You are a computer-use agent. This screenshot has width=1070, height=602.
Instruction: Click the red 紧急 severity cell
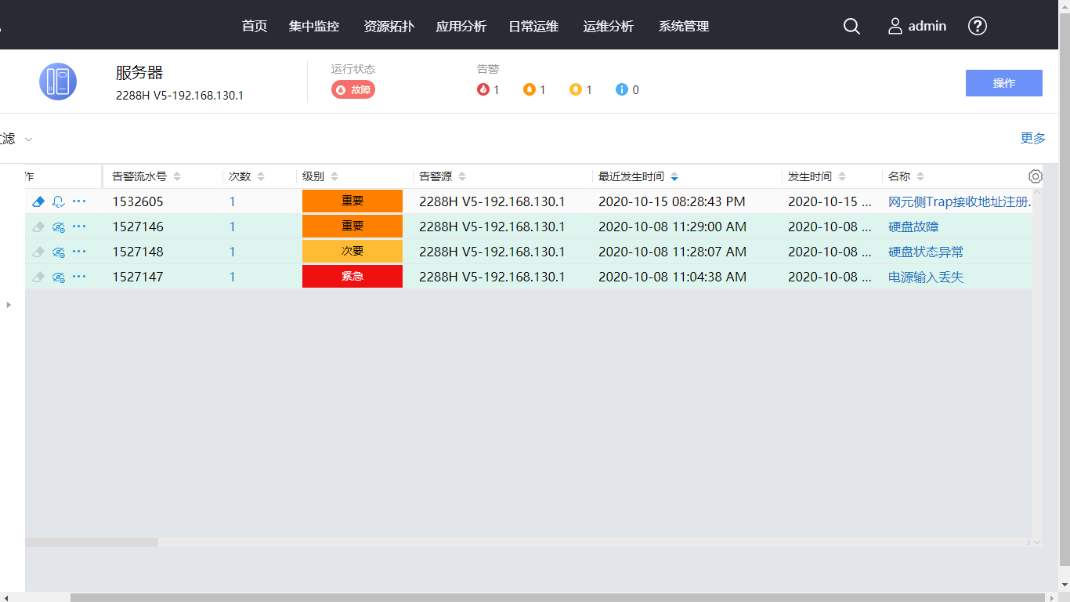pos(352,277)
